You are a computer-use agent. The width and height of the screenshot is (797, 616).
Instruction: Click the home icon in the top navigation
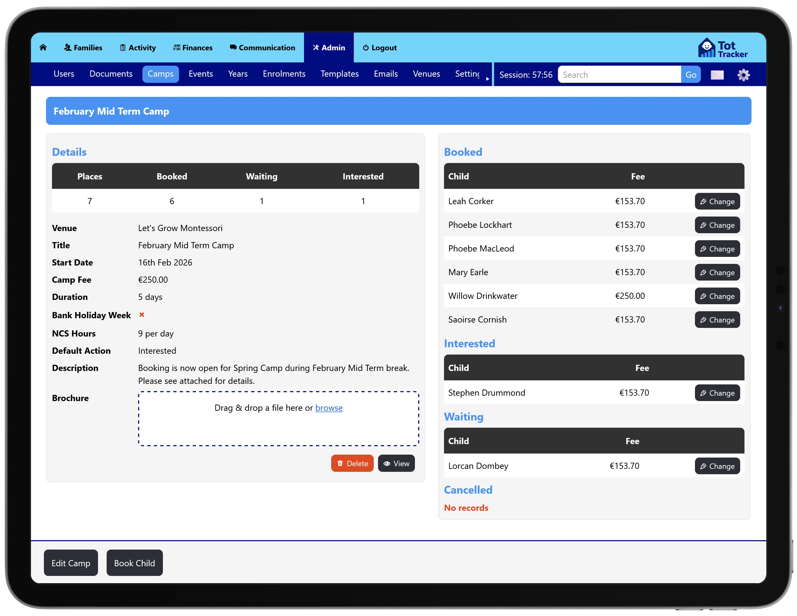43,47
